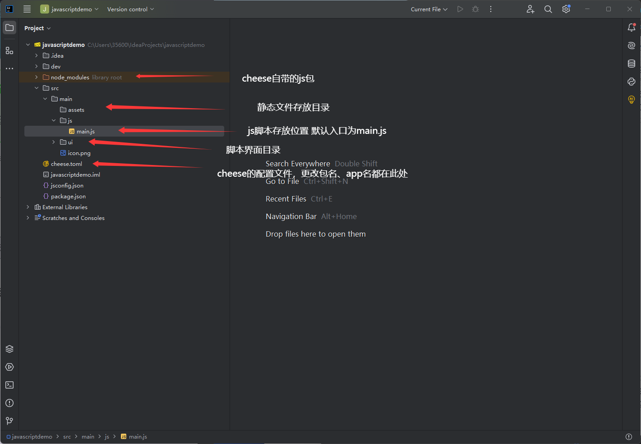Expand Scratches and Consoles node
Screen dimensions: 641x444
(28, 218)
